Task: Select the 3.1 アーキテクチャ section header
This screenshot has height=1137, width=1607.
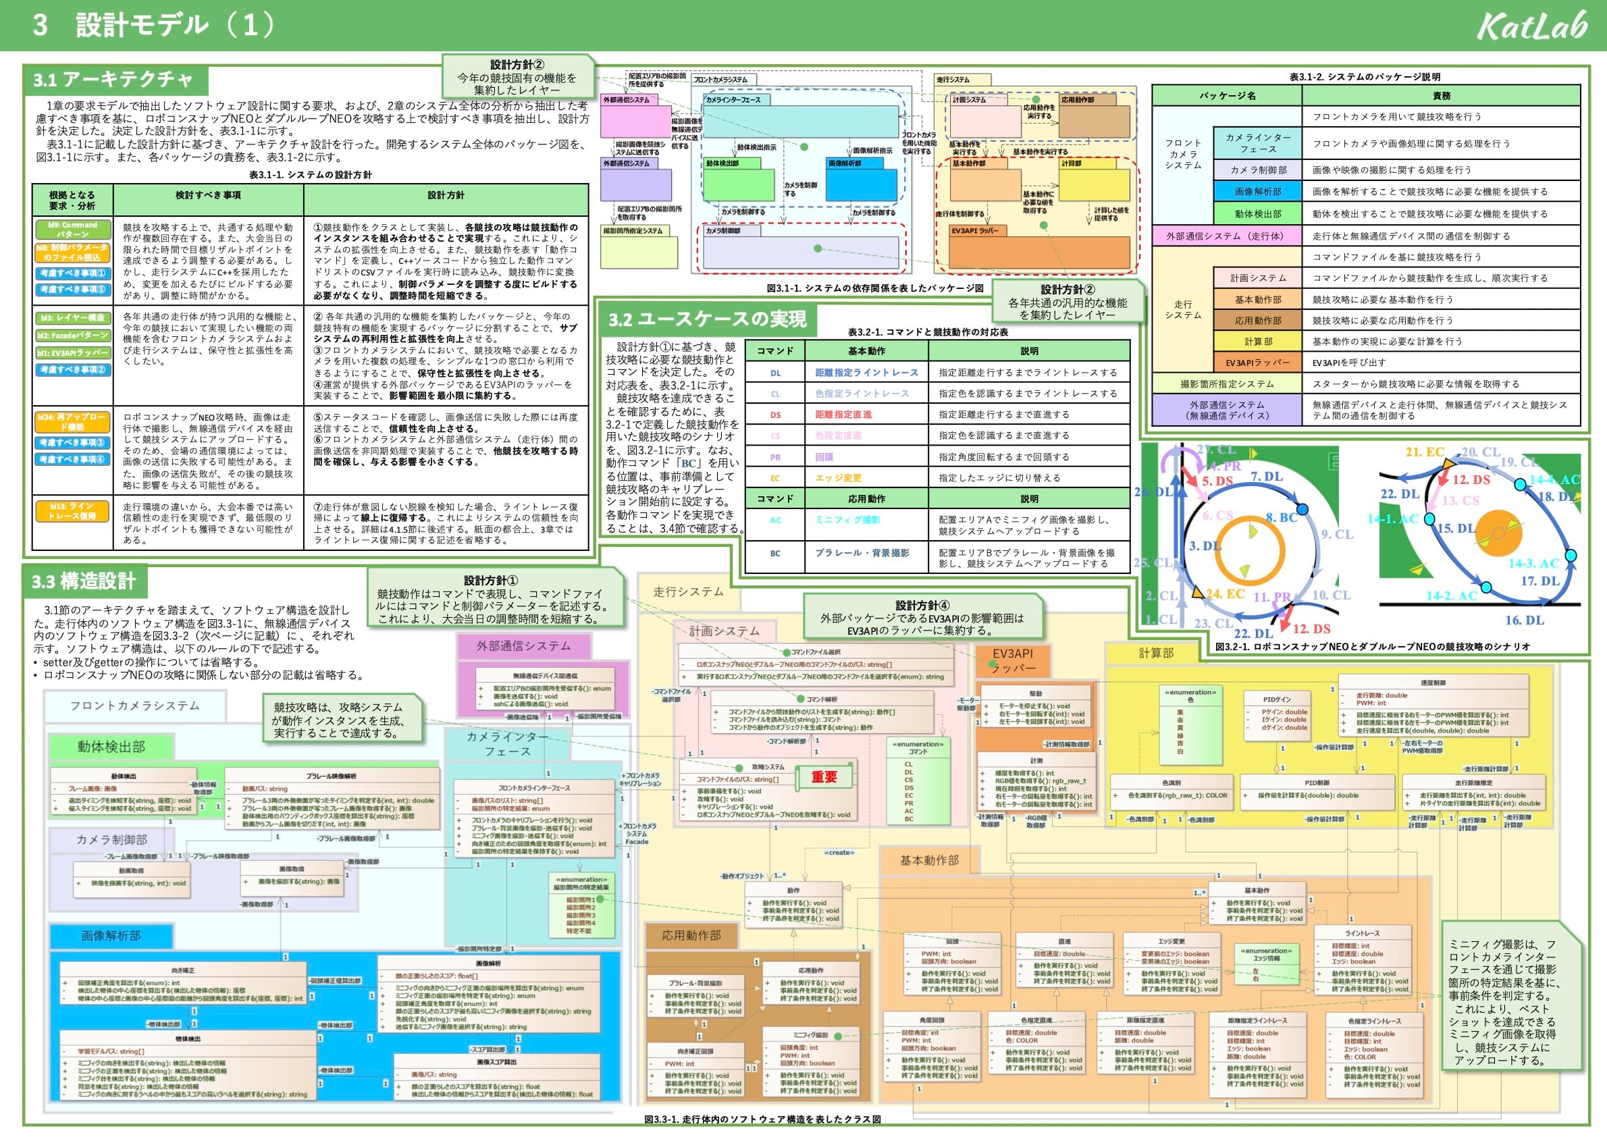Action: (x=115, y=80)
